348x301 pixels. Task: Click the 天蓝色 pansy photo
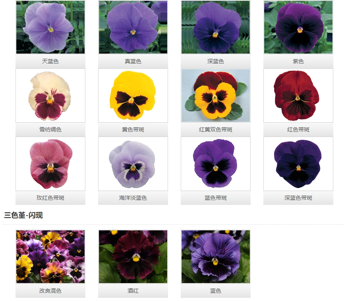(50, 27)
